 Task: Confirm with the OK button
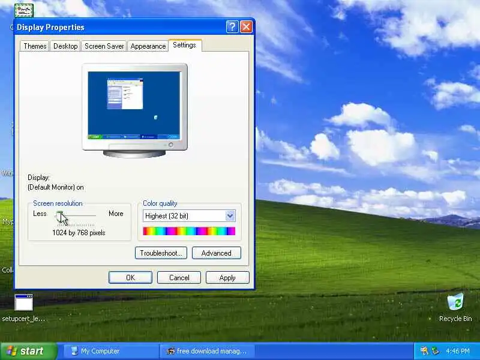pos(130,278)
